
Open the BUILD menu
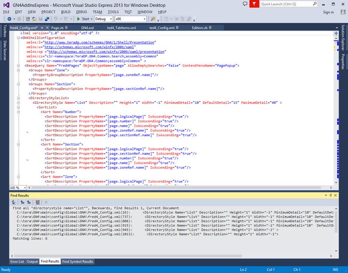[66, 12]
